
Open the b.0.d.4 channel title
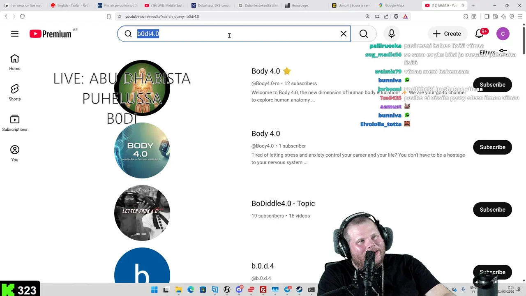pyautogui.click(x=263, y=266)
